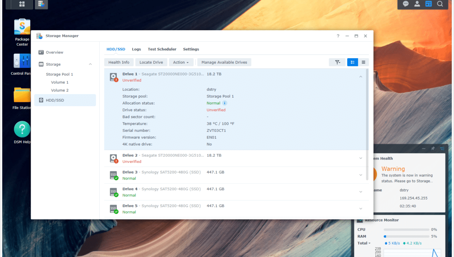This screenshot has width=454, height=257.
Task: Click the Warning status link
Action: coord(393,169)
